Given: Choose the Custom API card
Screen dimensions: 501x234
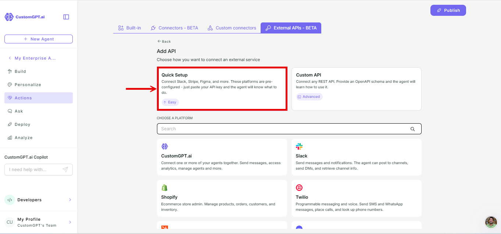Looking at the screenshot, I should click(x=357, y=89).
